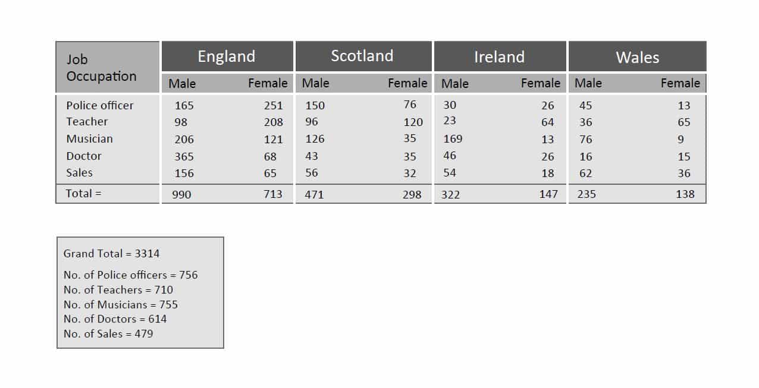Select the No. of Teachers line
The height and width of the screenshot is (388, 759).
118,290
